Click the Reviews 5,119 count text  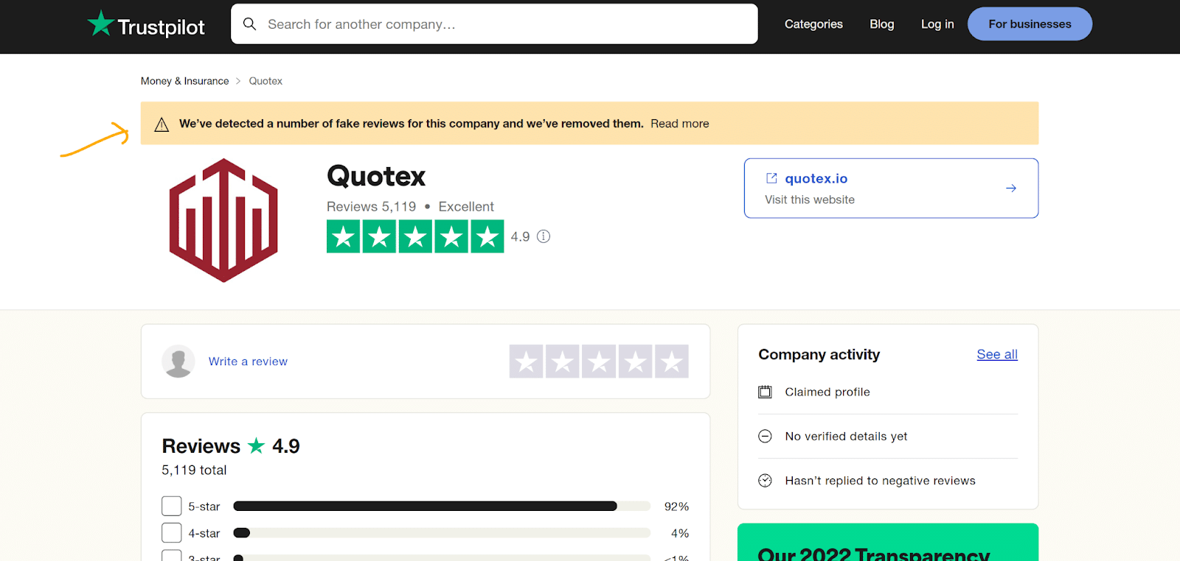click(x=372, y=207)
